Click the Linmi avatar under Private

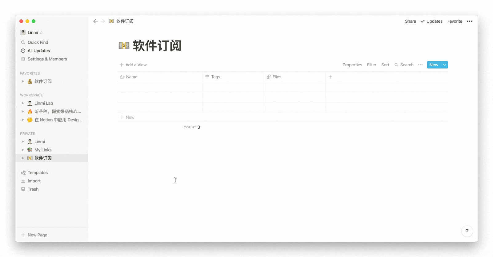click(30, 142)
